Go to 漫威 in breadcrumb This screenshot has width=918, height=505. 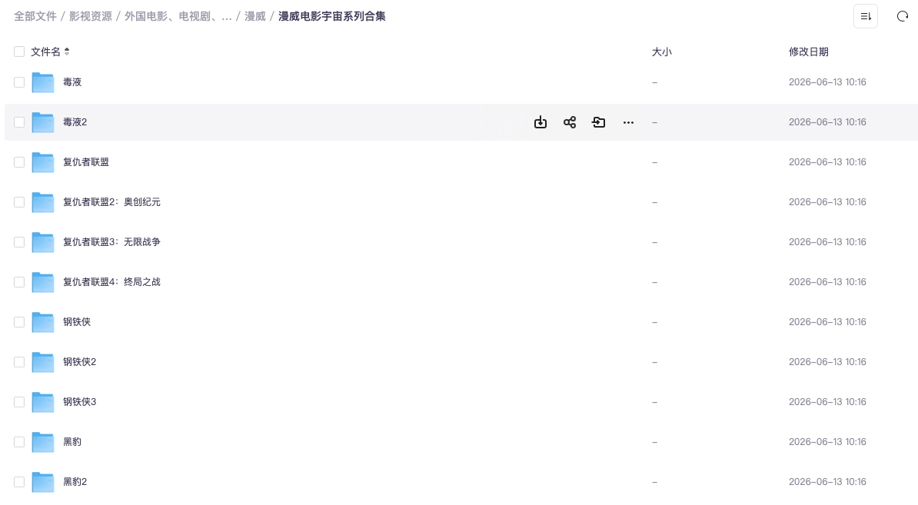pos(254,16)
